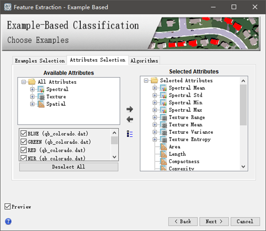Click the Spectral Std icon

(163, 95)
